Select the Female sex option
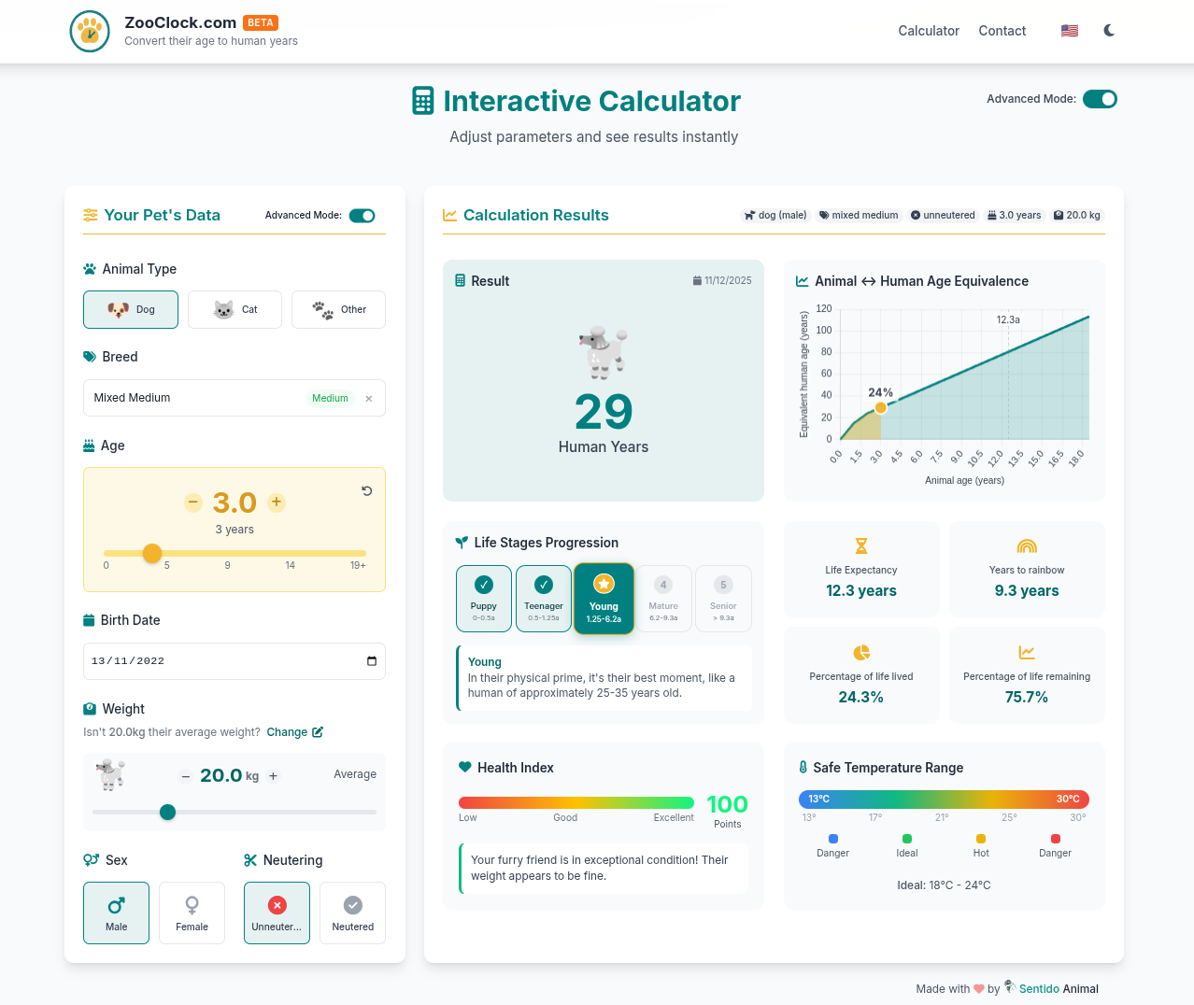 pos(192,913)
